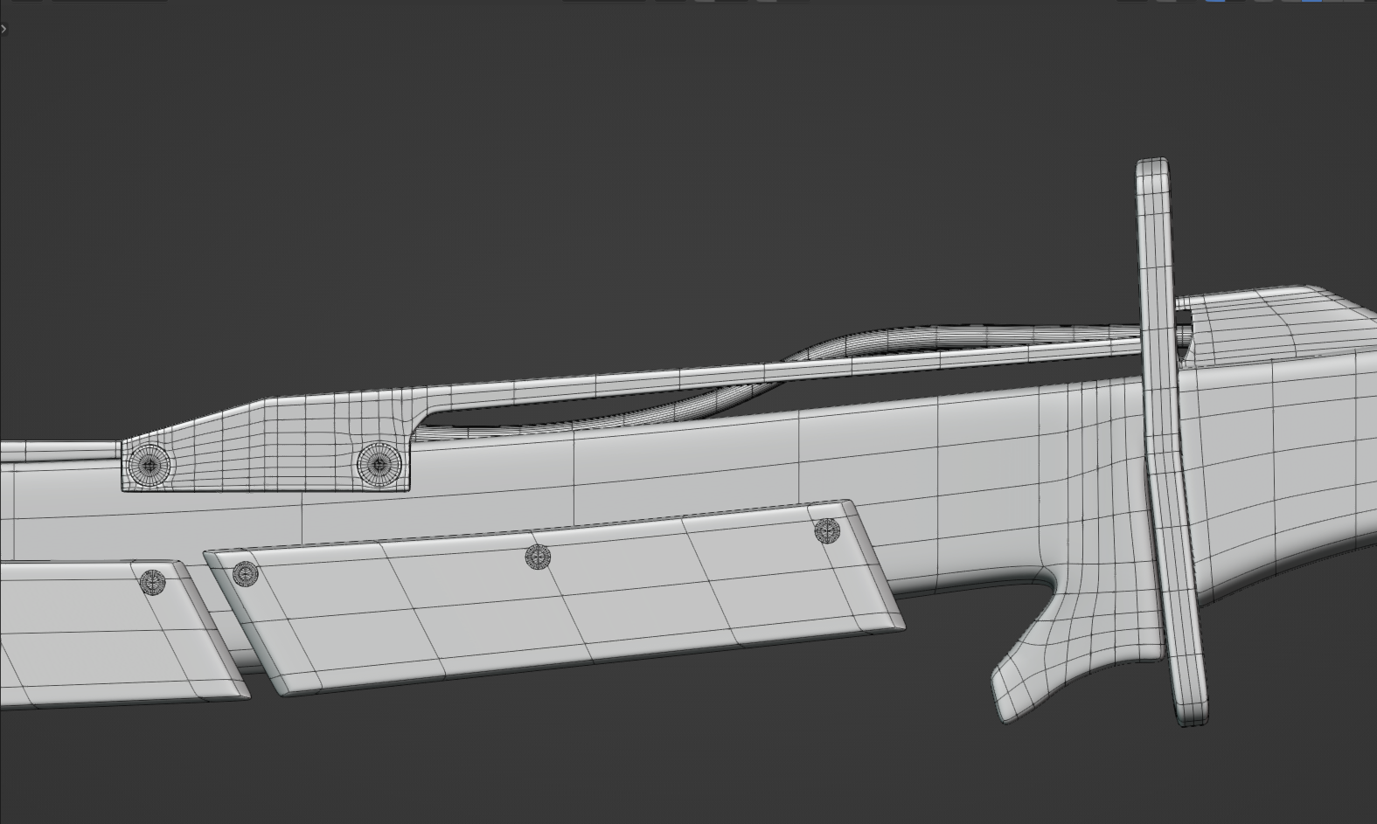Select the tall vertical guard plate mesh
This screenshot has height=824, width=1377.
1172,441
